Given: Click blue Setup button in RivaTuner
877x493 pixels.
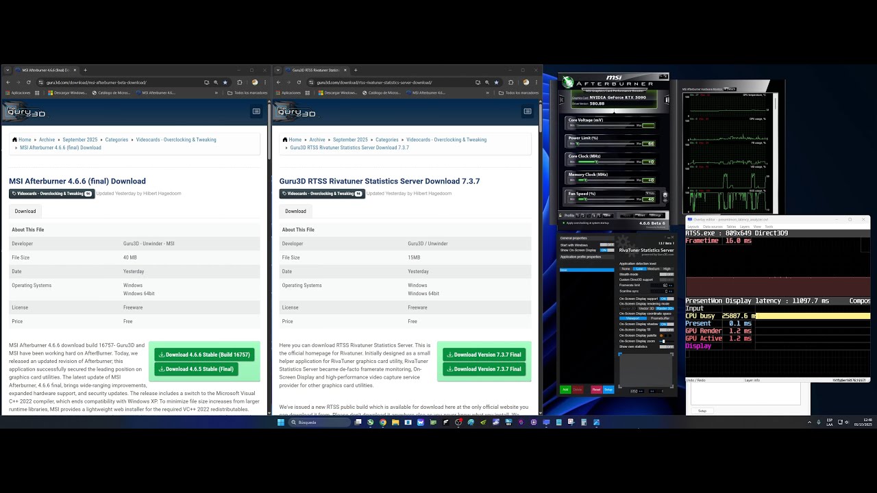Looking at the screenshot, I should pos(608,390).
